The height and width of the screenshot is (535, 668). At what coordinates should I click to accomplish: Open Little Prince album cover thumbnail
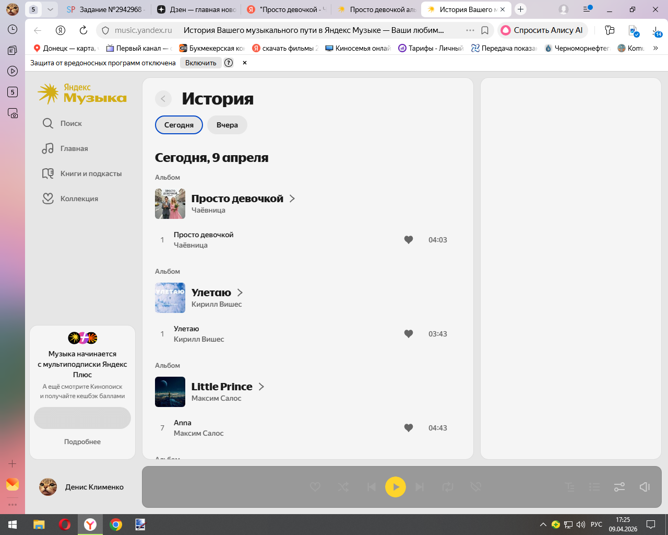[170, 392]
